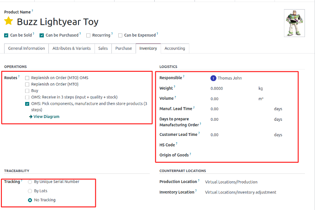The image size is (315, 210).
Task: Open Attributes & Variants tab
Action: [x=72, y=48]
